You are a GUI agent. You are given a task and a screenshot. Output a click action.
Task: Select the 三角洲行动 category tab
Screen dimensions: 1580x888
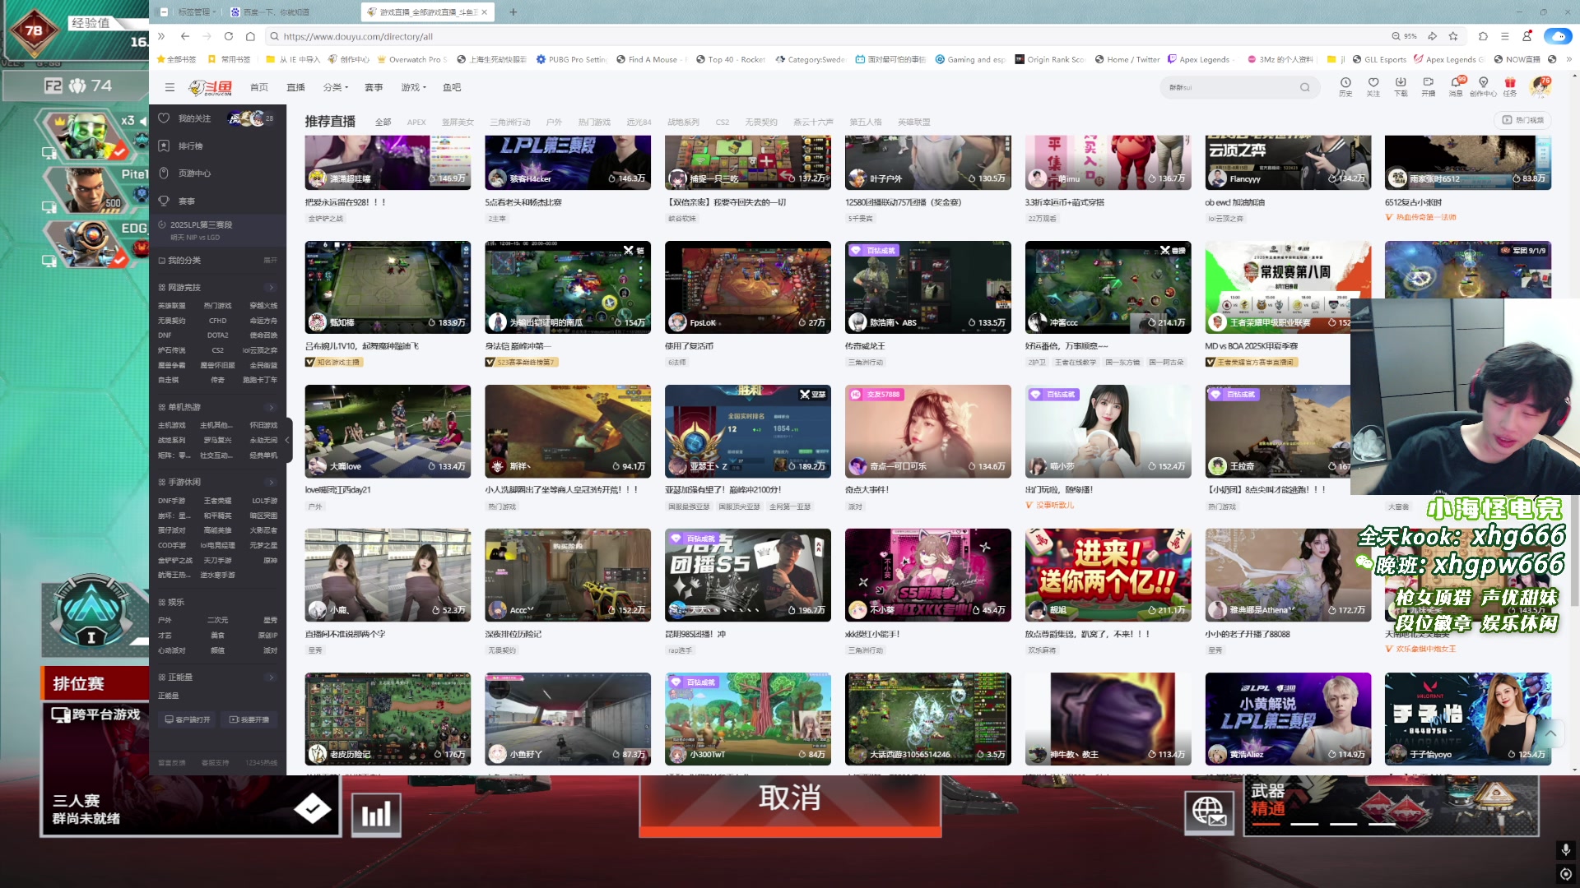pos(509,123)
